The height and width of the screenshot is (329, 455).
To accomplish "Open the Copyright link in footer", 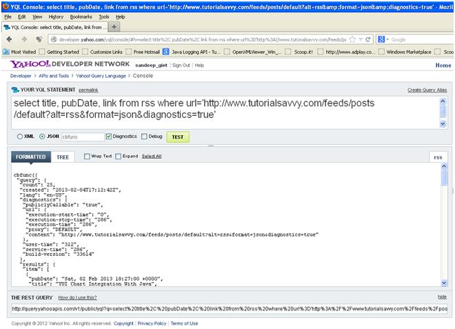I will click(x=123, y=323).
